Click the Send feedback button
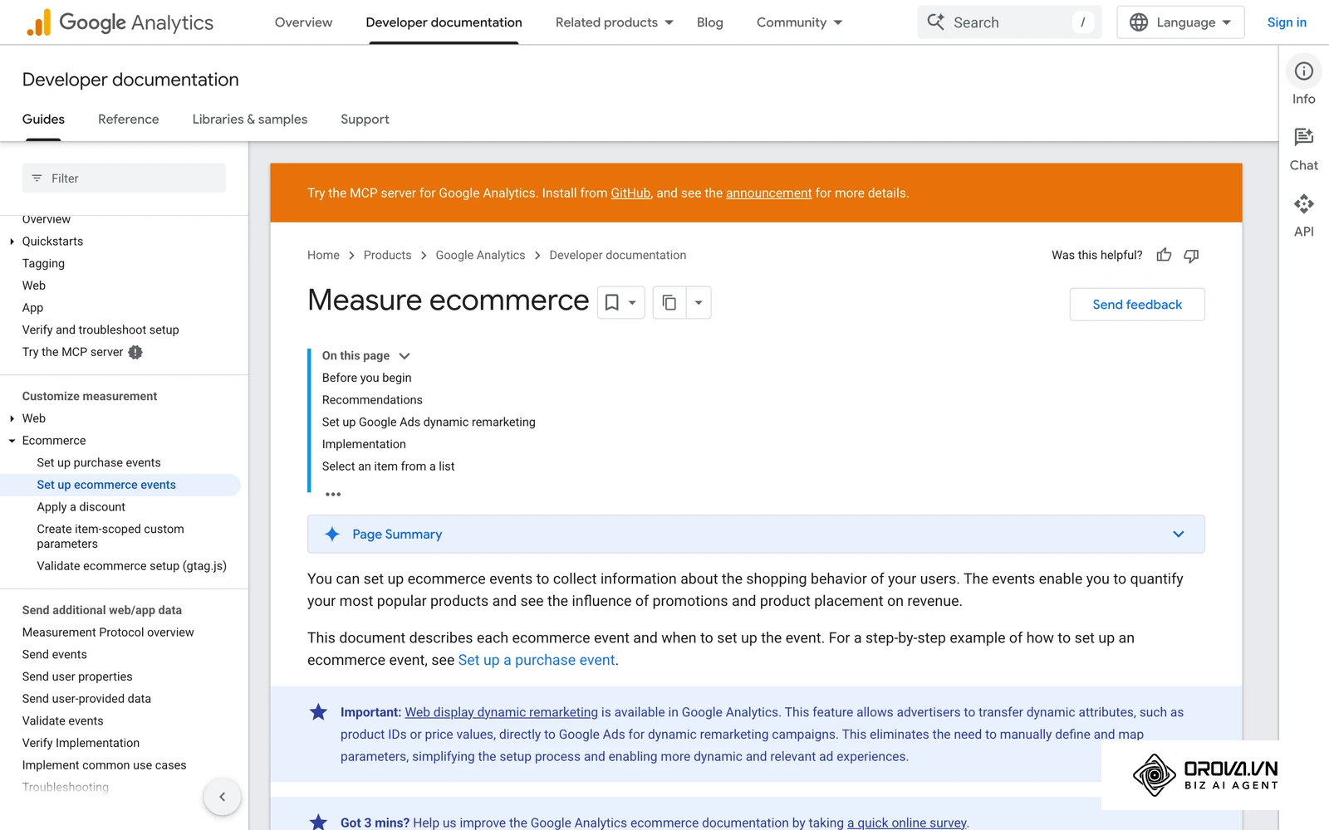Viewport: 1329px width, 830px height. [x=1137, y=305]
